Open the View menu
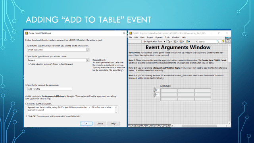 [x=142, y=37]
